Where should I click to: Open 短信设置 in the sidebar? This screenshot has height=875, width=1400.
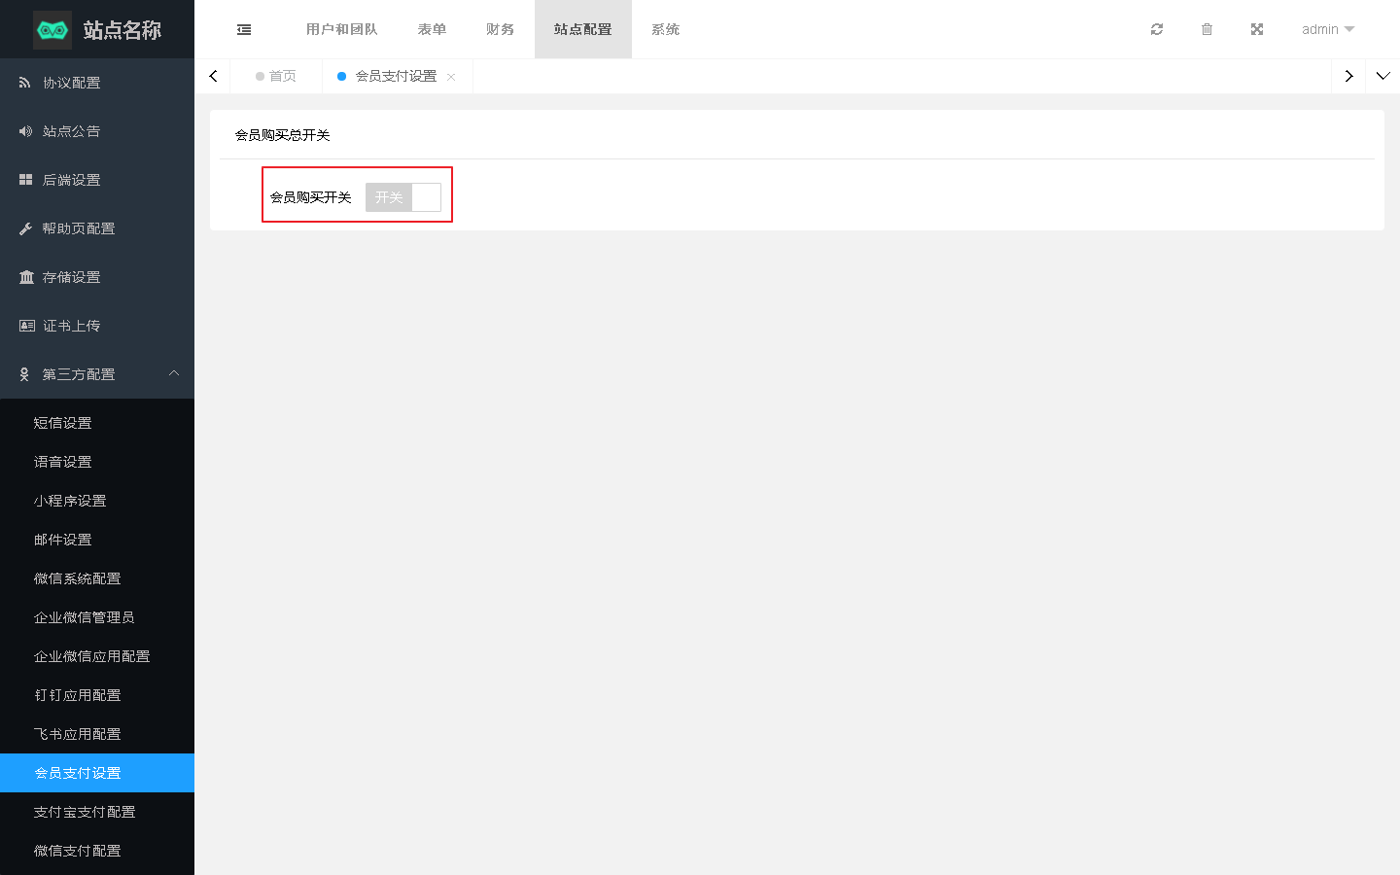(x=63, y=423)
